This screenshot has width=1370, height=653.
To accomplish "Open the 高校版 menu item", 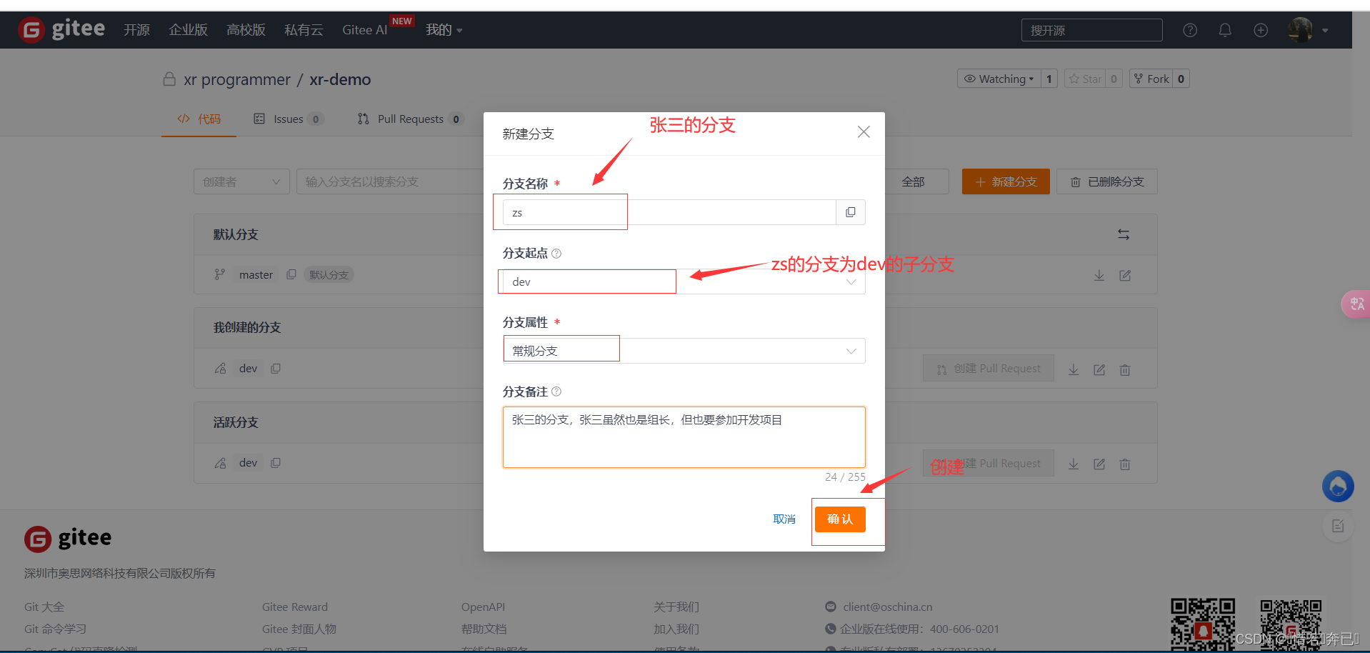I will 246,30.
